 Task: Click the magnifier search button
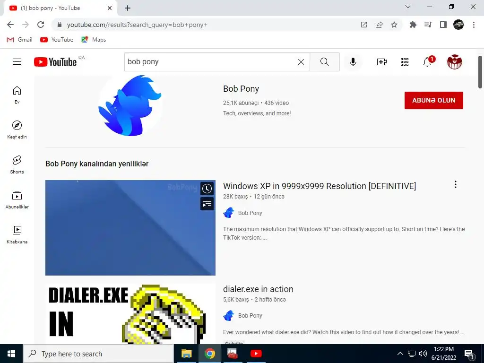pos(324,62)
